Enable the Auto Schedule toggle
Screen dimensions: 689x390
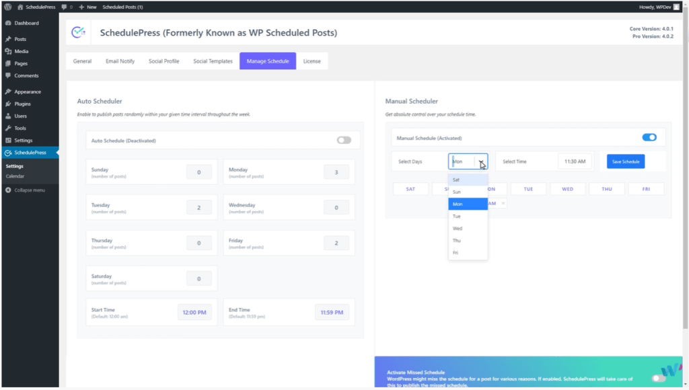(x=343, y=140)
